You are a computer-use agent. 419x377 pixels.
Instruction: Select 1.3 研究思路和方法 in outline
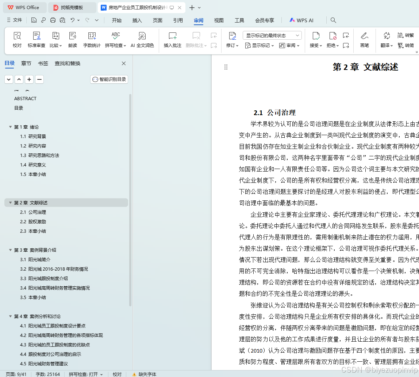pos(39,156)
